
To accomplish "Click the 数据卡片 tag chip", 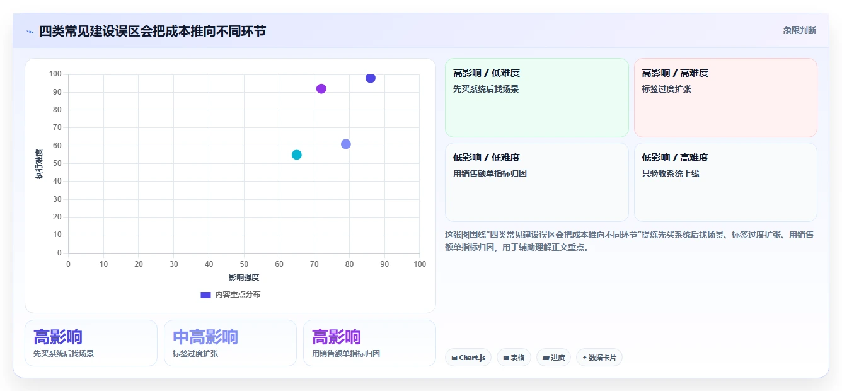I will pos(599,358).
